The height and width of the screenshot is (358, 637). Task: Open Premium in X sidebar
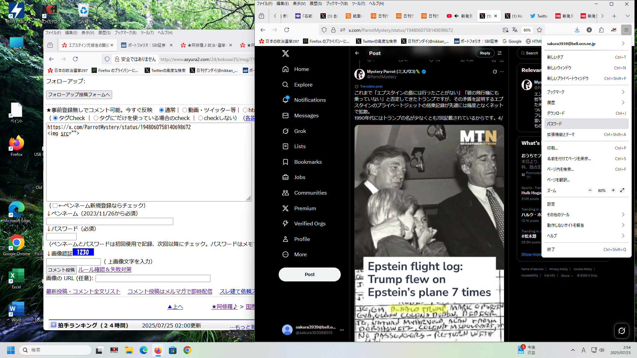[299, 208]
